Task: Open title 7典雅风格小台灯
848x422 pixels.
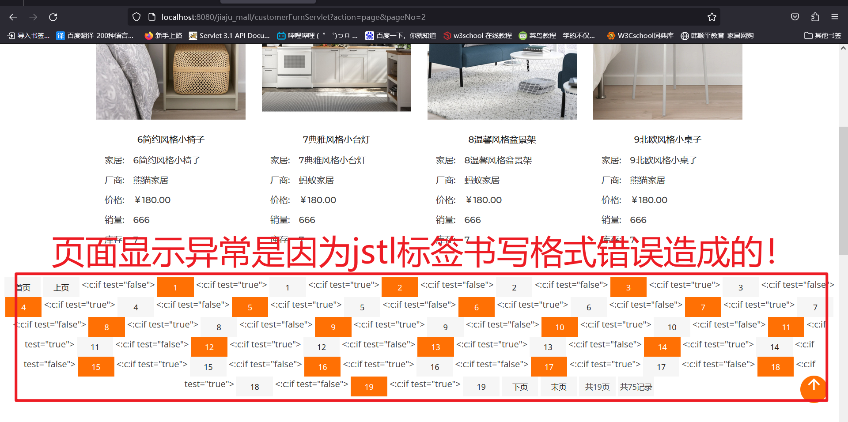Action: (337, 139)
